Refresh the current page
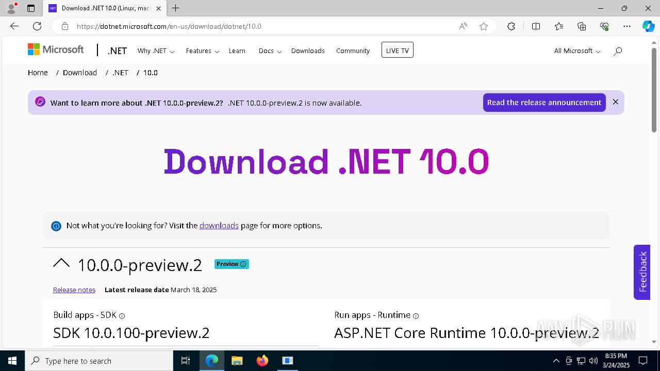The width and height of the screenshot is (660, 371). tap(37, 26)
